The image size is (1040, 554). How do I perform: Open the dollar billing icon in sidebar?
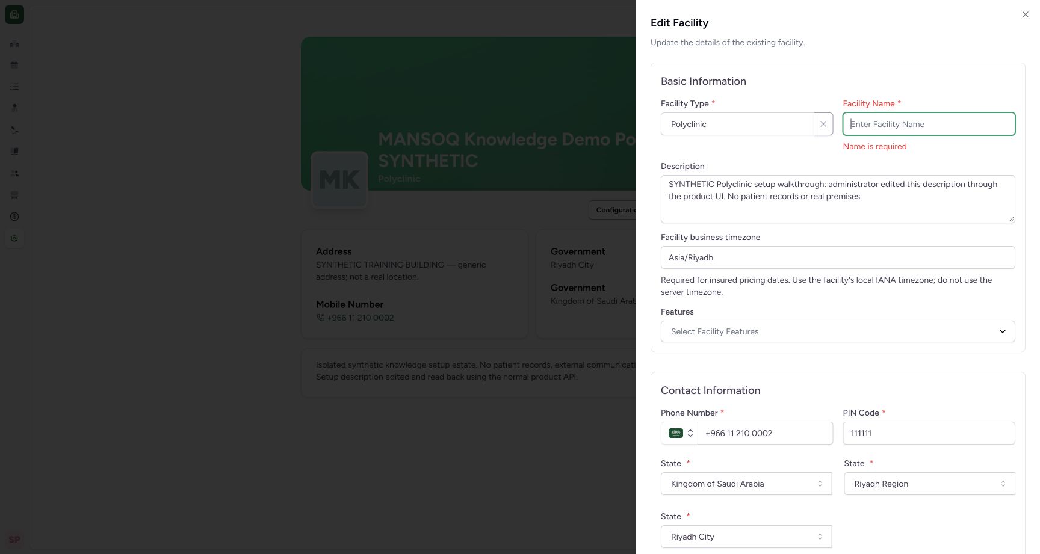pyautogui.click(x=14, y=217)
